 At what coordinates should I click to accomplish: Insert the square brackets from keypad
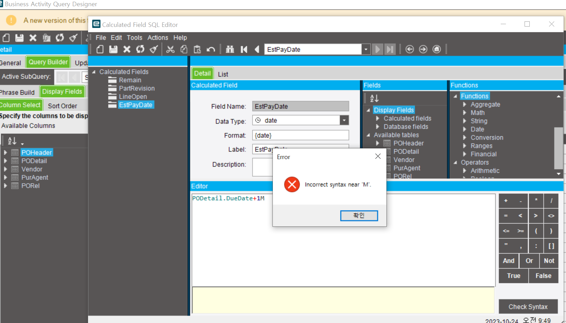click(x=551, y=246)
